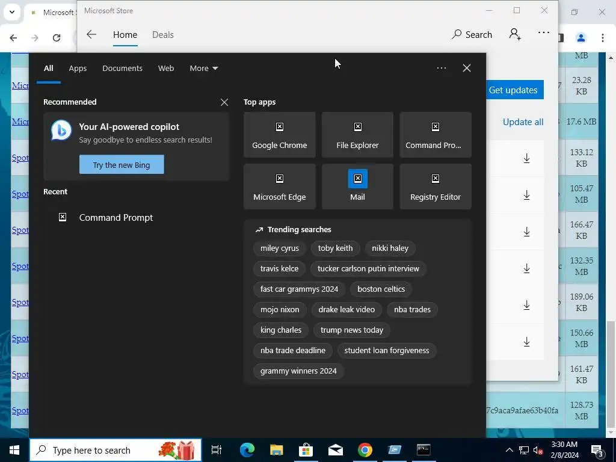Open Microsoft Store see more menu
Image resolution: width=616 pixels, height=462 pixels.
544,32
